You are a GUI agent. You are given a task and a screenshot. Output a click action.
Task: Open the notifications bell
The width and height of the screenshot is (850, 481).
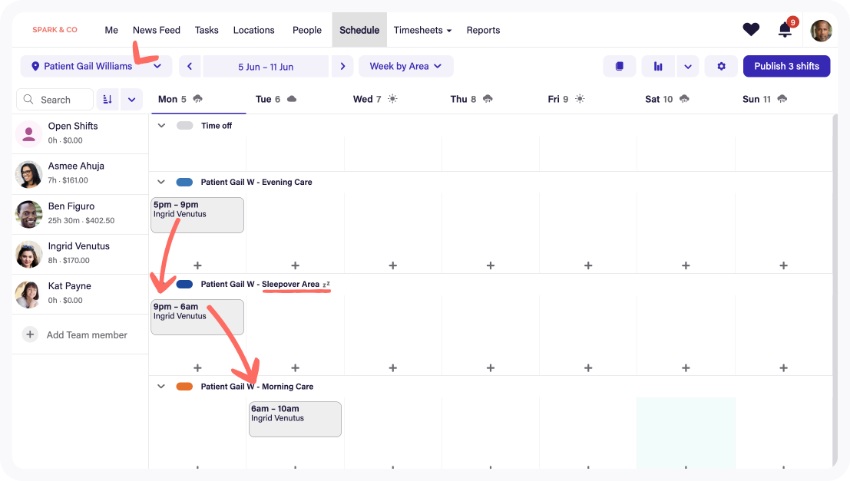point(785,30)
